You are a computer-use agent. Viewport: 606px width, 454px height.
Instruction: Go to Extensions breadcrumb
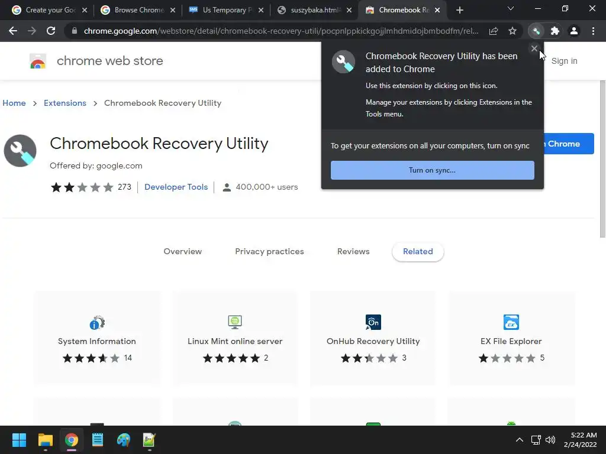point(65,103)
